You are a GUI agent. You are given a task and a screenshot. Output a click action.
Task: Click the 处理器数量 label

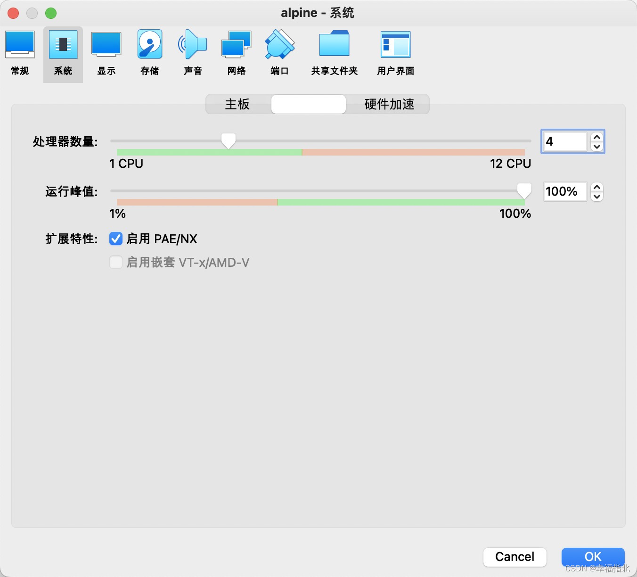coord(65,141)
